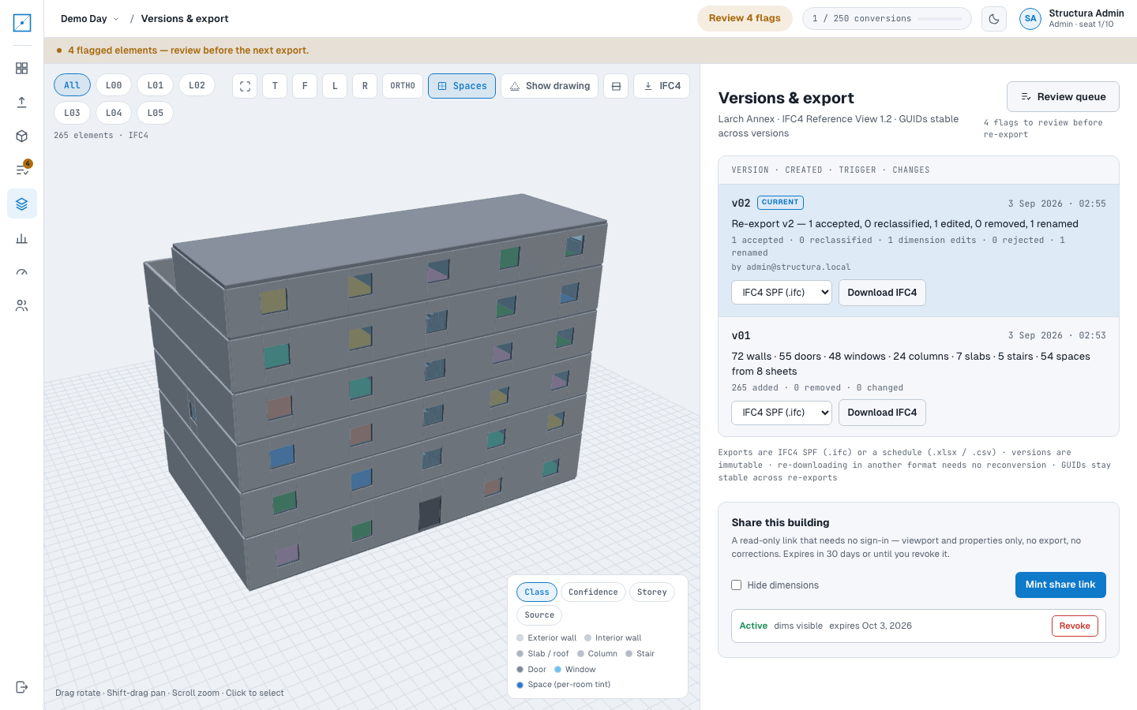Image resolution: width=1137 pixels, height=710 pixels.
Task: Click Mint share link button
Action: coord(1060,585)
